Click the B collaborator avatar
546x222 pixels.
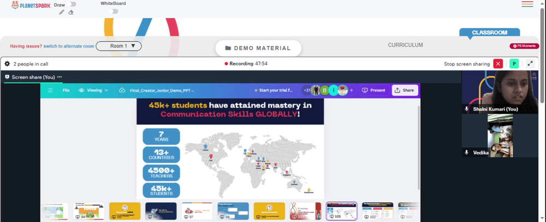pyautogui.click(x=324, y=90)
